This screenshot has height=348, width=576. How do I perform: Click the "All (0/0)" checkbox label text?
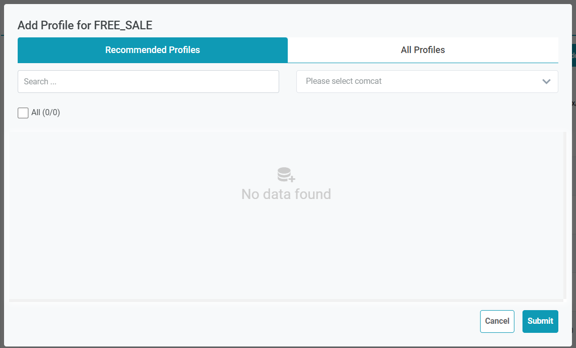click(x=45, y=113)
